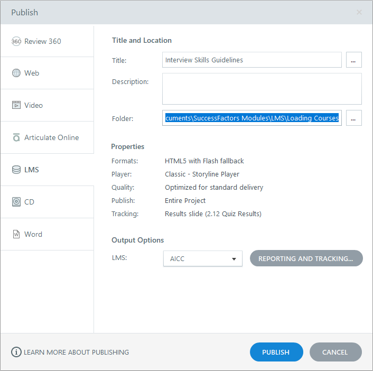Click the Review 360 icon in sidebar

16,41
